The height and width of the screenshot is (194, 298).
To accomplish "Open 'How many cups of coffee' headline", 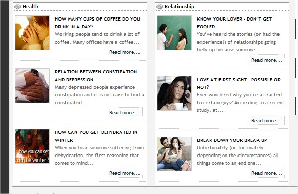I will (x=97, y=23).
